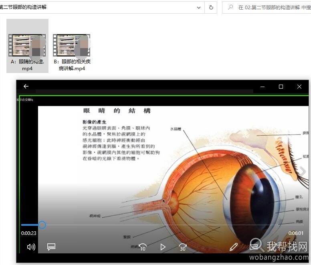The image size is (311, 265).
Task: Jump to middle of video seek bar
Action: [162, 225]
